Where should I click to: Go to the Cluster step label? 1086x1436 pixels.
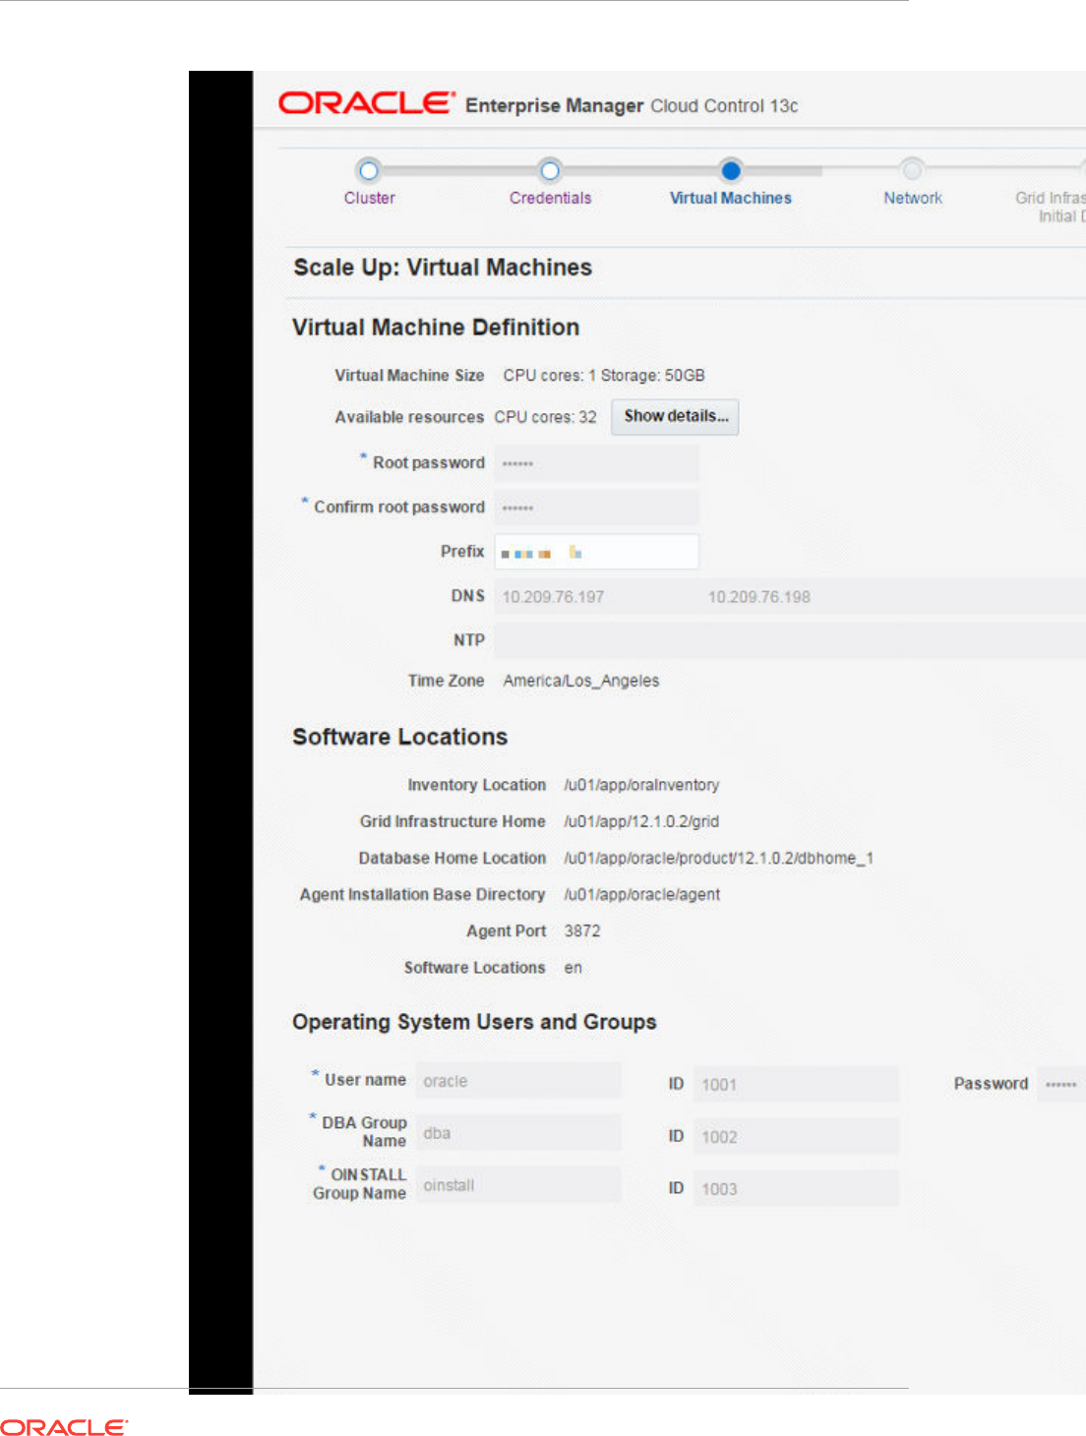coord(370,198)
